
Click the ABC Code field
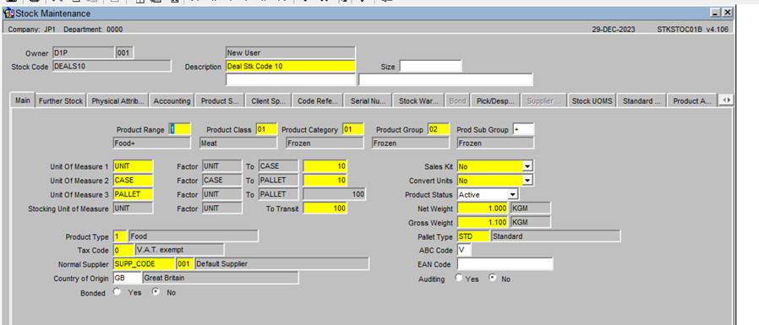point(464,250)
